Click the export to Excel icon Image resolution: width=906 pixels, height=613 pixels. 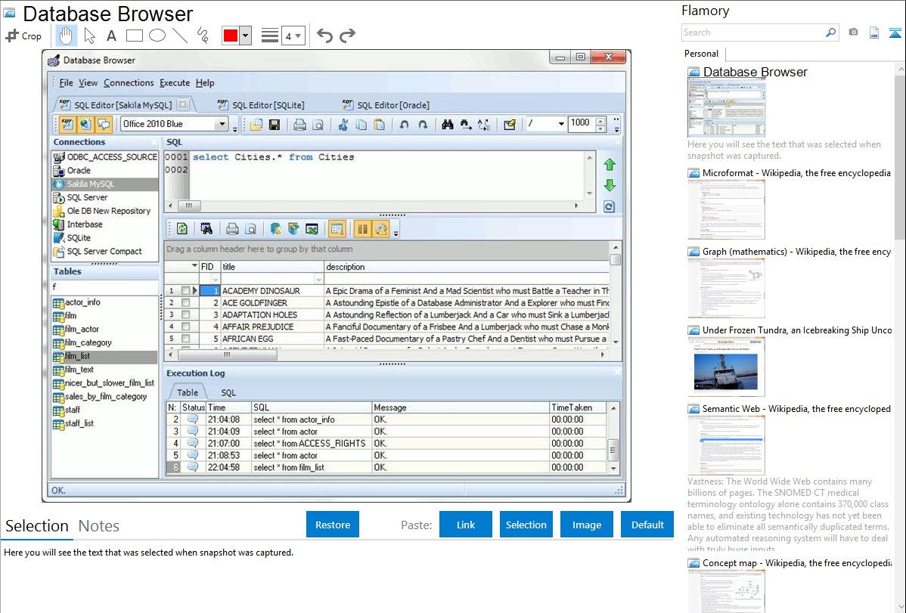pos(312,229)
